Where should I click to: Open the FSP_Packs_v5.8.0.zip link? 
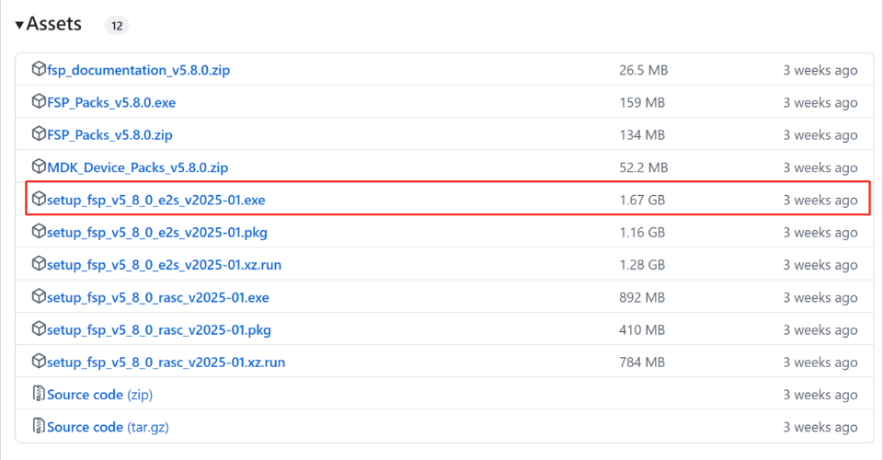(x=109, y=135)
